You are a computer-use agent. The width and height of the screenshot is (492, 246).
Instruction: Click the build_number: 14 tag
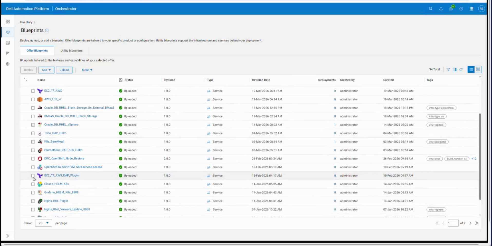(457, 159)
